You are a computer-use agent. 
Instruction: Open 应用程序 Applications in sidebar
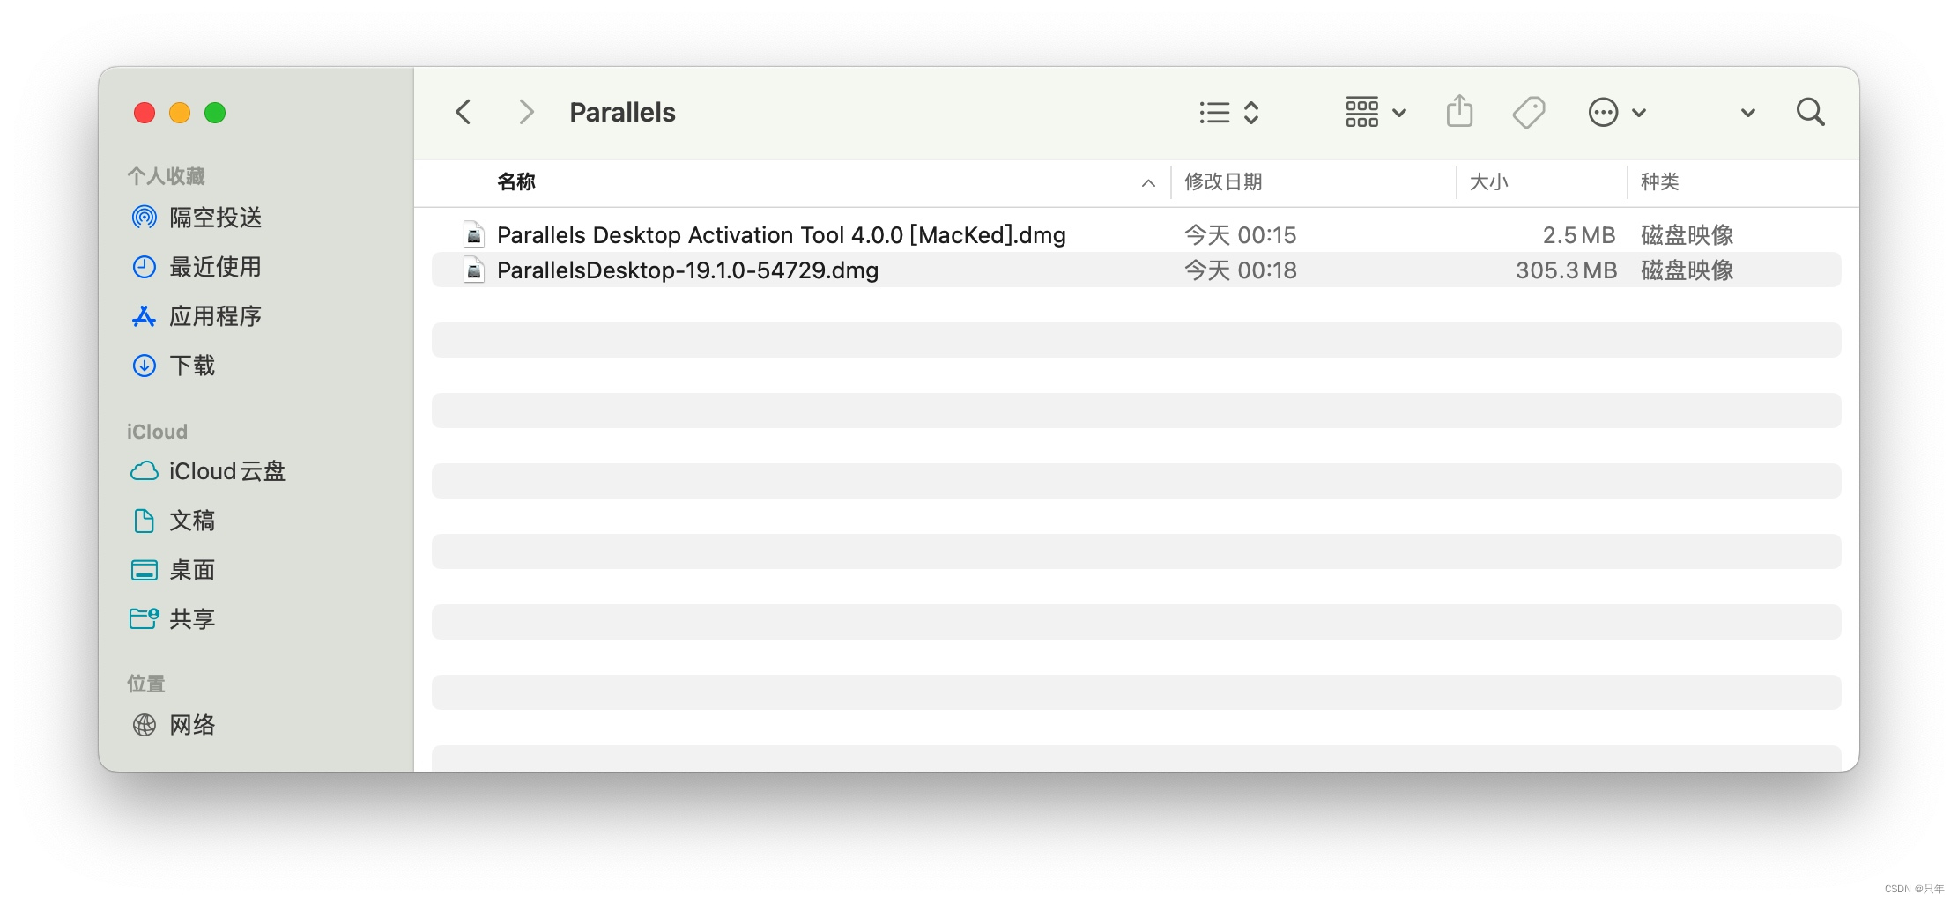pyautogui.click(x=197, y=316)
